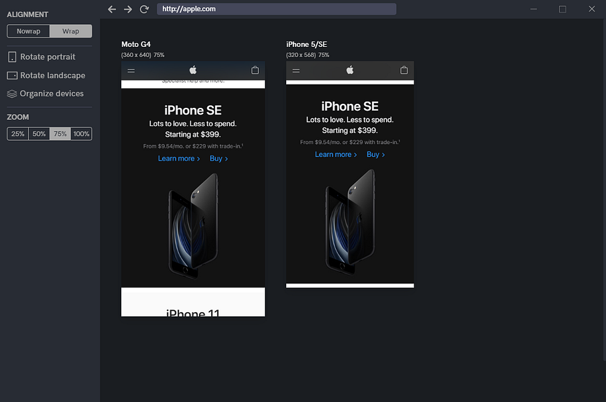Click Buy link in Moto G4 preview
Screen dimensions: 606x402
coord(219,159)
